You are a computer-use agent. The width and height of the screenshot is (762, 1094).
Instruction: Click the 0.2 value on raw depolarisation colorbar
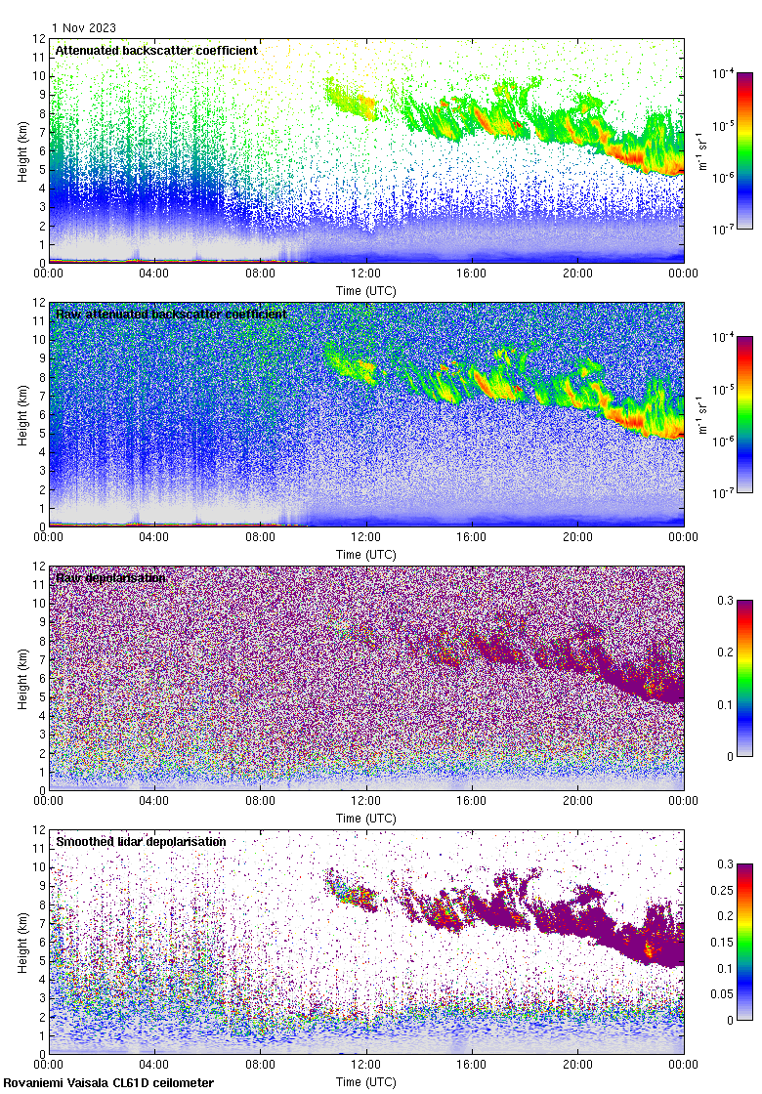[725, 652]
